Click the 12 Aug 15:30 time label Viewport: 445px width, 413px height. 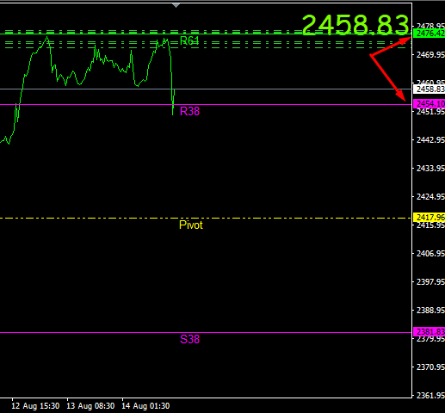[35, 406]
